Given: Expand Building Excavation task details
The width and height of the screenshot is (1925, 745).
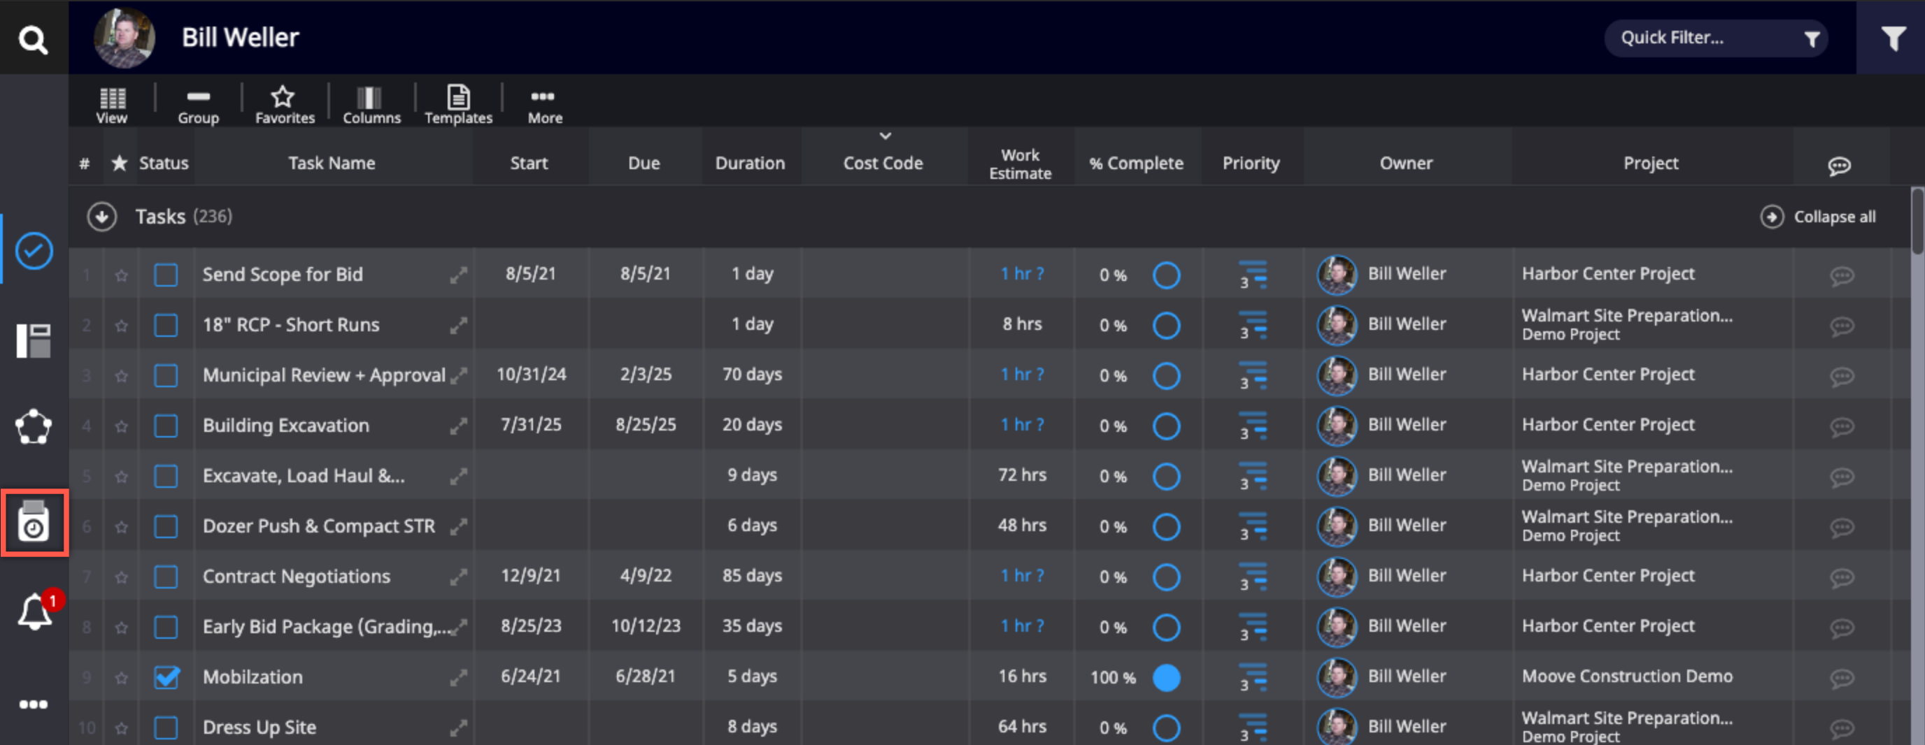Looking at the screenshot, I should tap(458, 426).
